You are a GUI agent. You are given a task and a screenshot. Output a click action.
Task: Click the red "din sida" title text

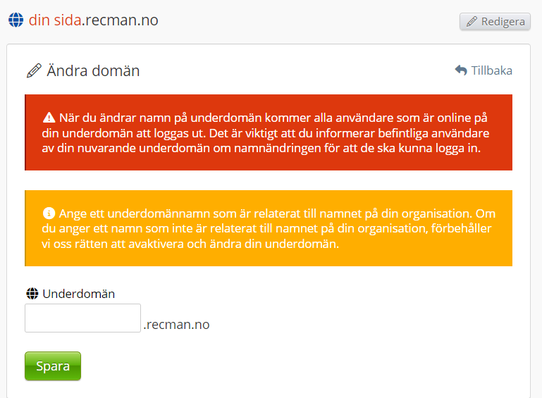point(55,20)
